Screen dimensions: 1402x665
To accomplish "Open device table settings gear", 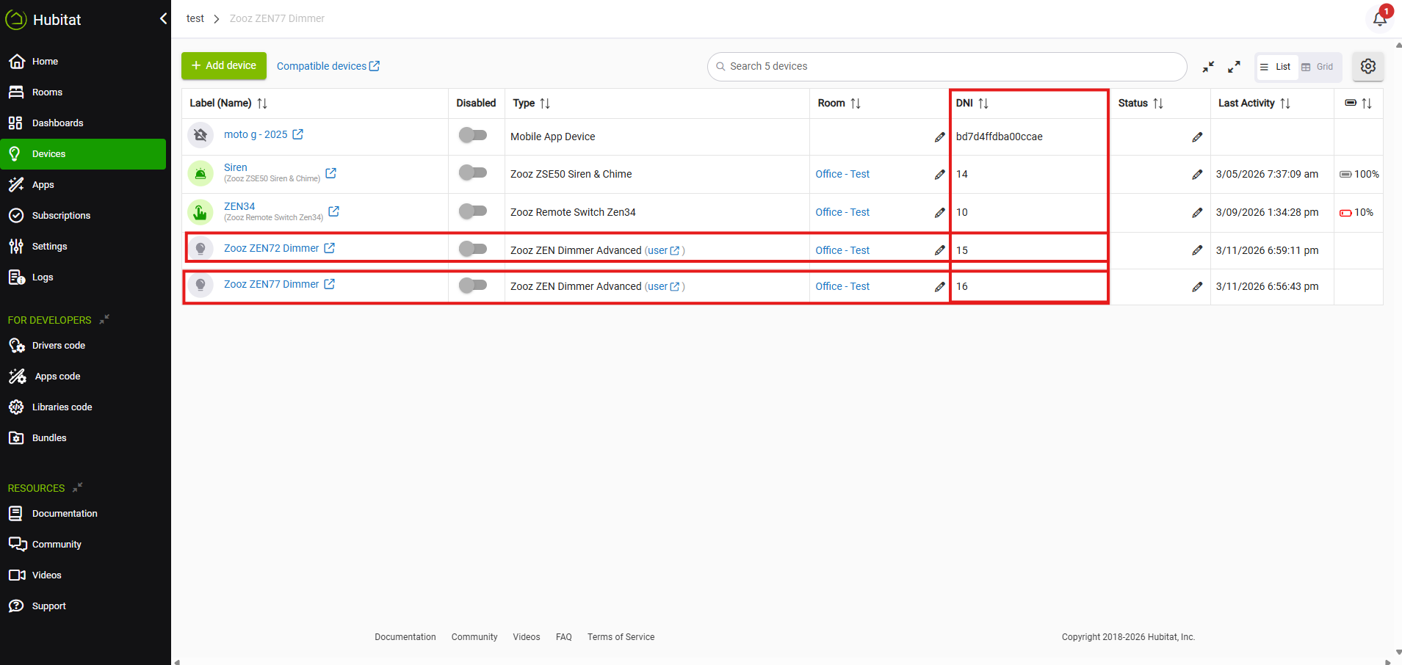I will coord(1367,66).
